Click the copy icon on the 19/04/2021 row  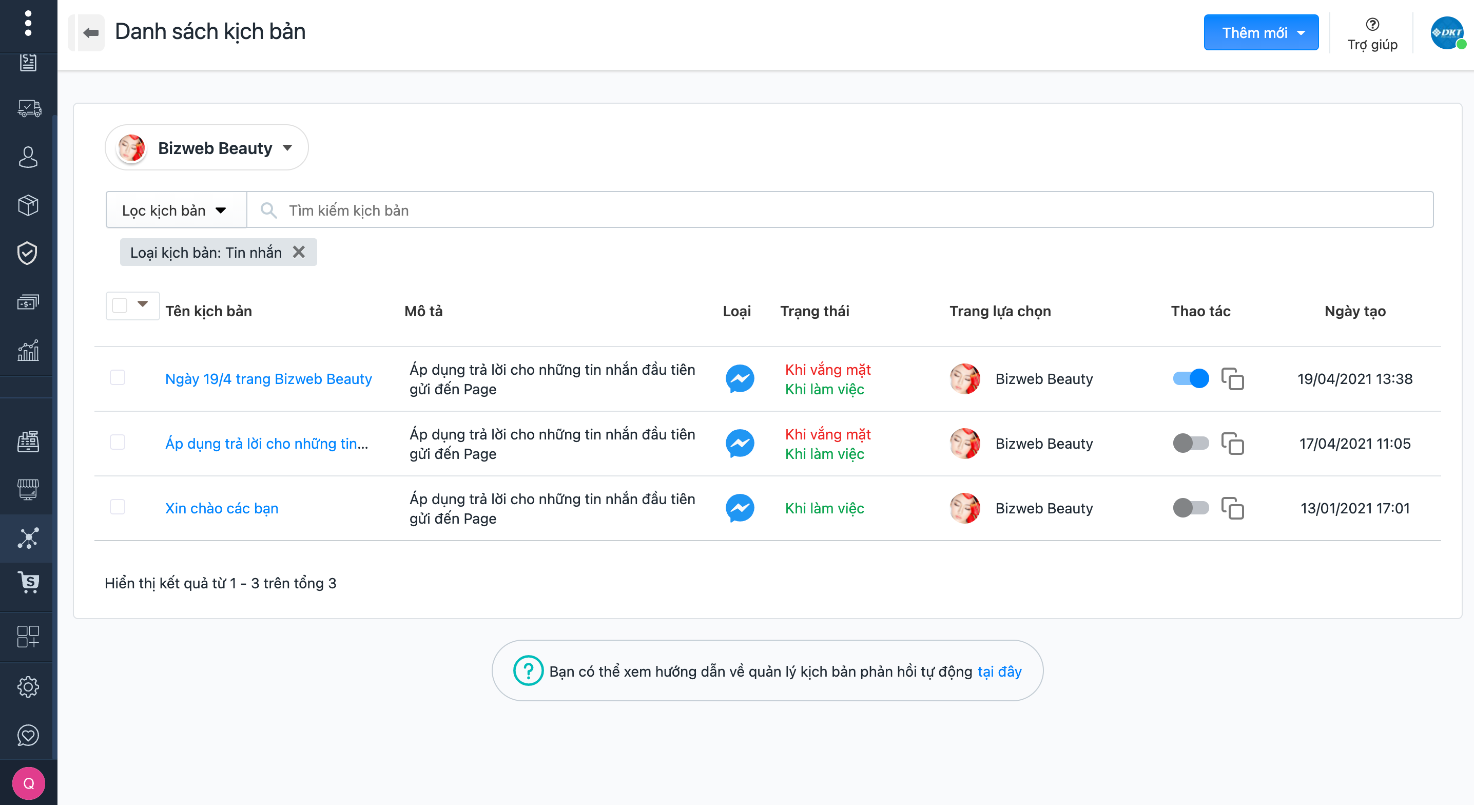point(1232,379)
